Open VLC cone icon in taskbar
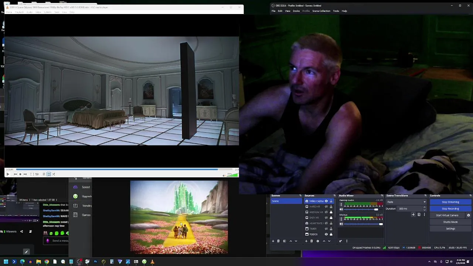Viewport: 473px width, 266px height. [152, 262]
